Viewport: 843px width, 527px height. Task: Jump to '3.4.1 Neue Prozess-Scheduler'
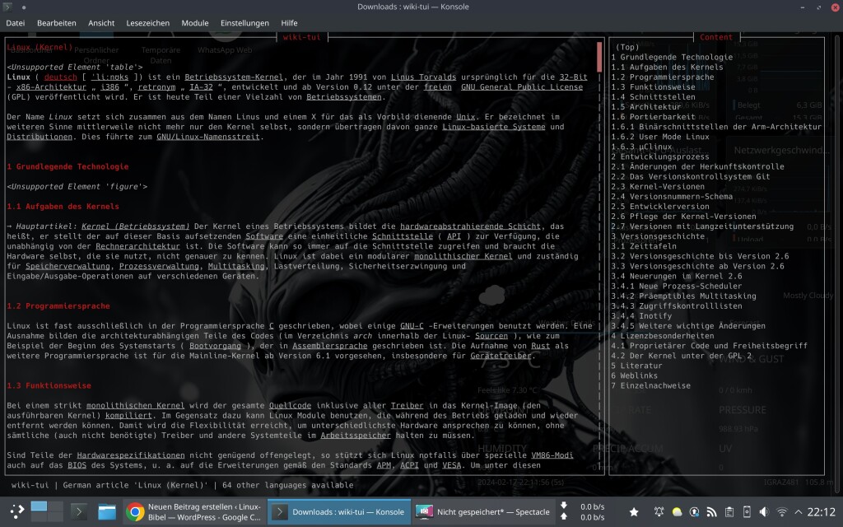coord(677,286)
